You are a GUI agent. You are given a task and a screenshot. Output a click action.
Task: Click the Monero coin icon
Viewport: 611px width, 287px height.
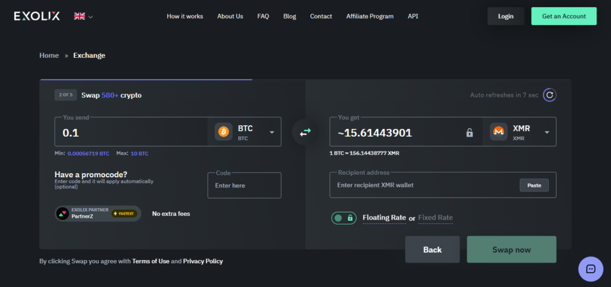[x=498, y=132]
